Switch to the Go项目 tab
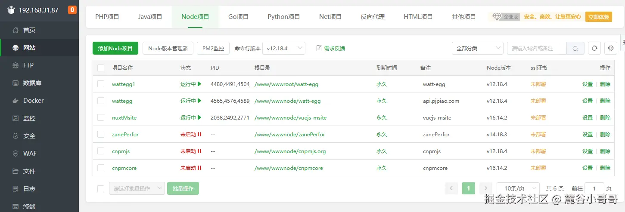 [x=239, y=17]
